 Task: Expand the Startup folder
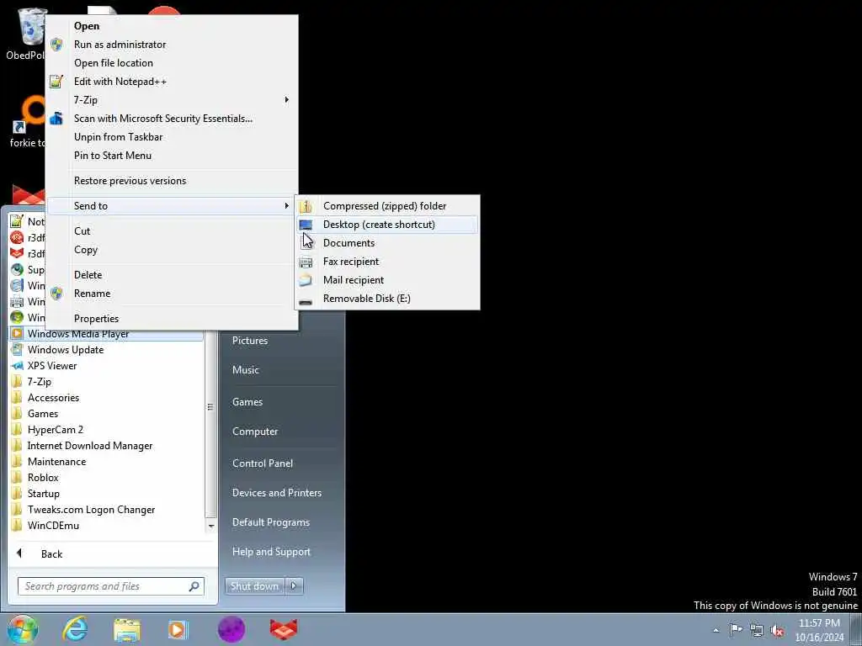coord(107,494)
